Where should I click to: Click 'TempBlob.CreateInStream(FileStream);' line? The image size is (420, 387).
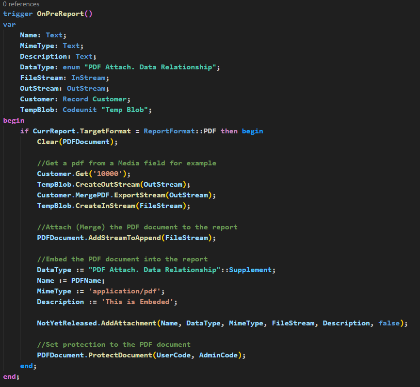[x=113, y=206]
